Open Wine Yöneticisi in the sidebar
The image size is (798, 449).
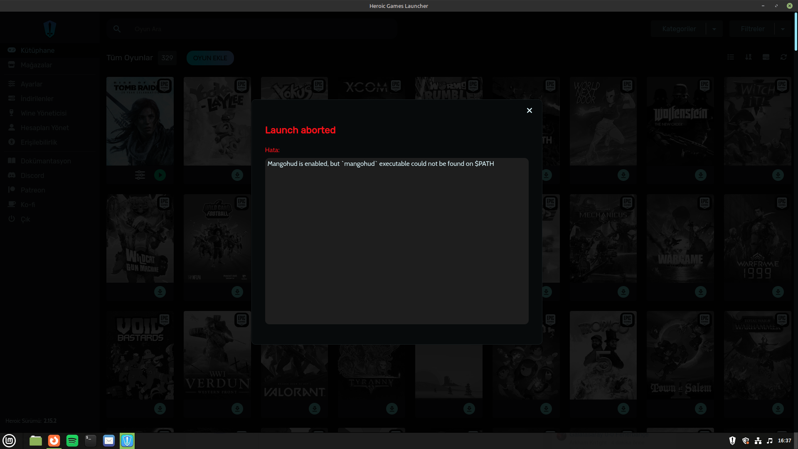(x=43, y=113)
